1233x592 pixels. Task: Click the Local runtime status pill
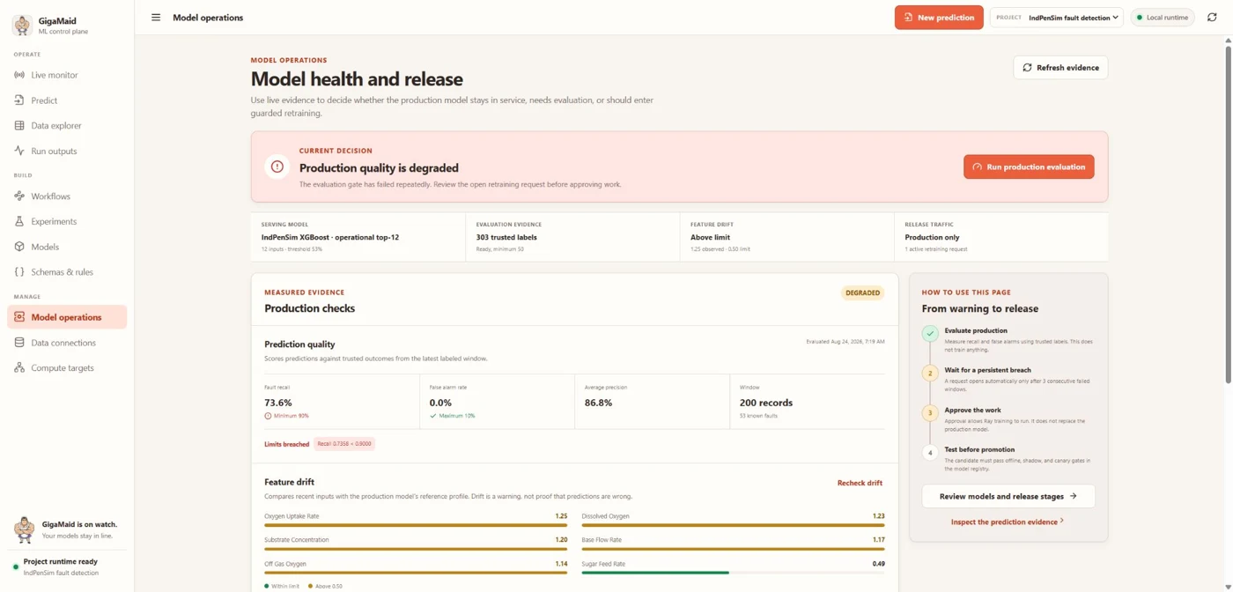pos(1163,18)
